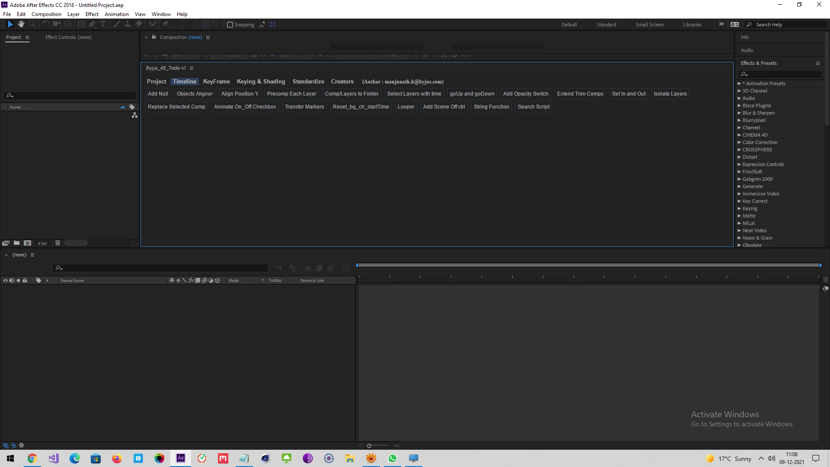
Task: Open the Byjus_AE_Tools-v1 panel menu
Action: tap(192, 68)
